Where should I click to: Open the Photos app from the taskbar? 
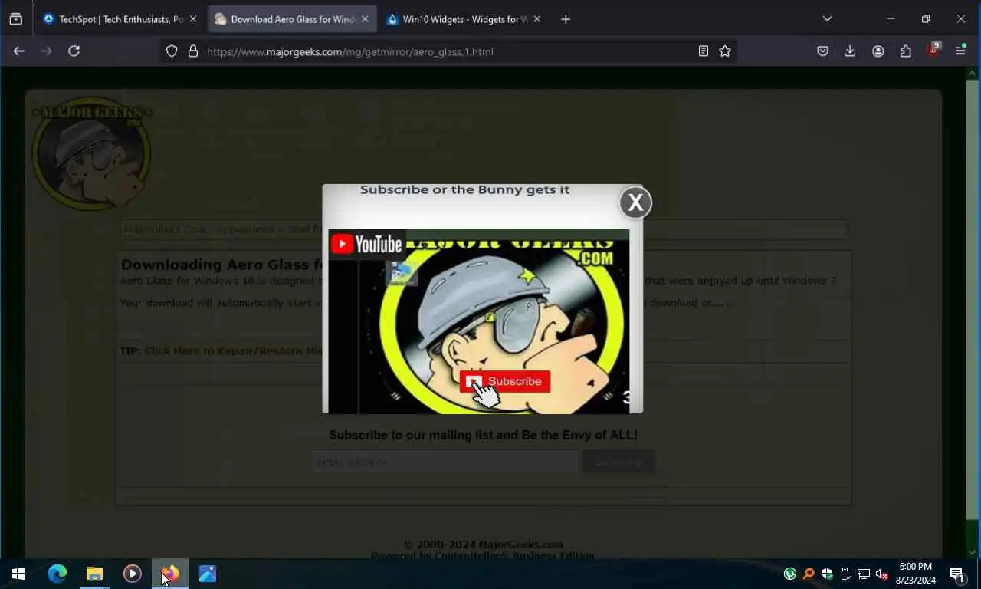tap(207, 574)
